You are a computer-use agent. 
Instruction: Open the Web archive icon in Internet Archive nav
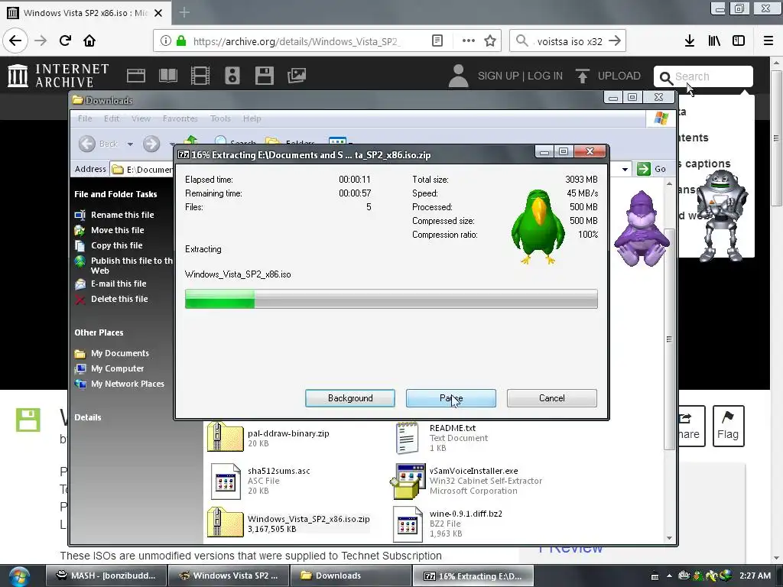pos(136,76)
